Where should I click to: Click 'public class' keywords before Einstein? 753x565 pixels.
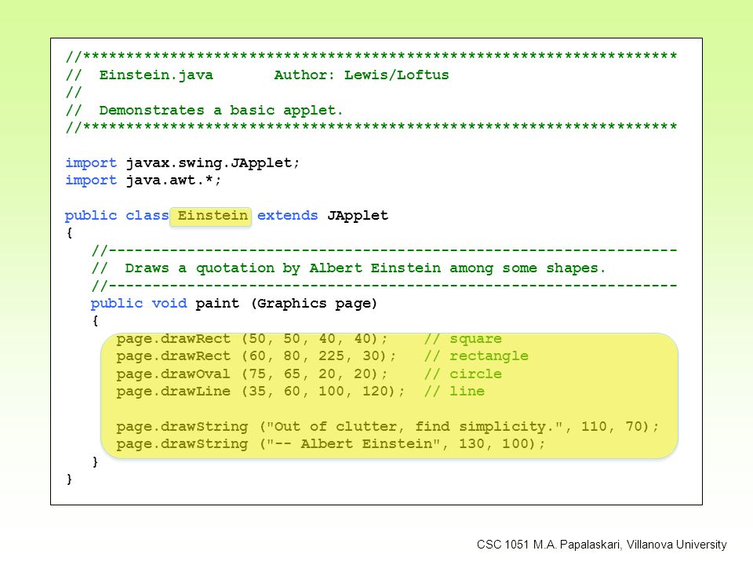117,215
